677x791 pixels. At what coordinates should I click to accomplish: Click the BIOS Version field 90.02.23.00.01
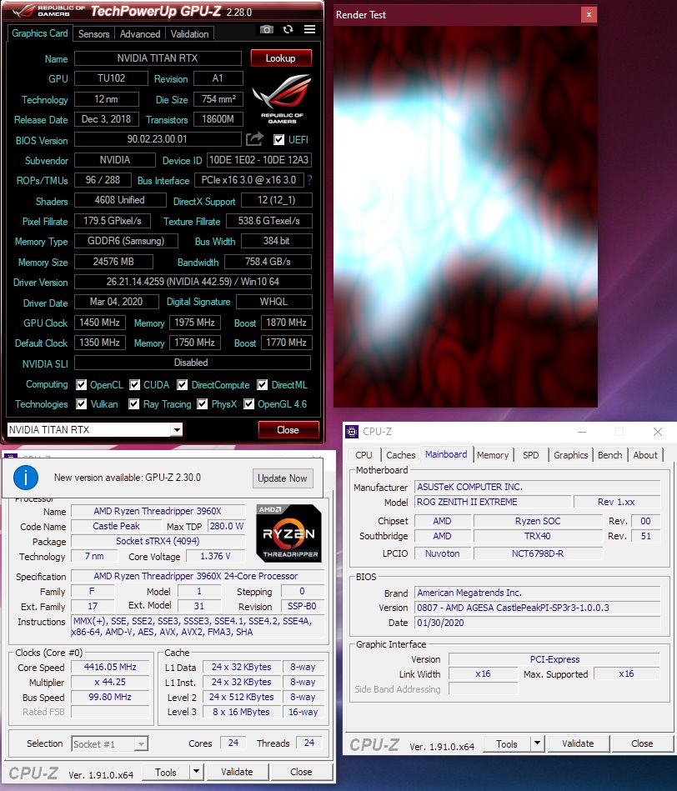pos(158,139)
